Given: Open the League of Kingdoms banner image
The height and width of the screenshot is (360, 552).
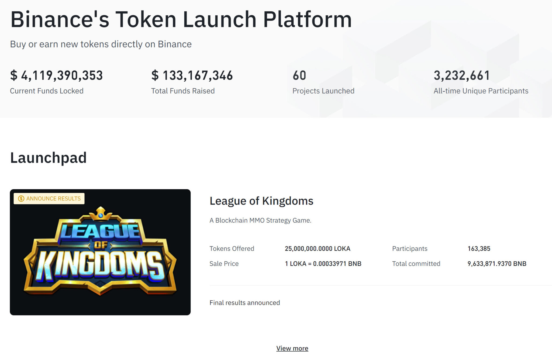Looking at the screenshot, I should coord(100,252).
